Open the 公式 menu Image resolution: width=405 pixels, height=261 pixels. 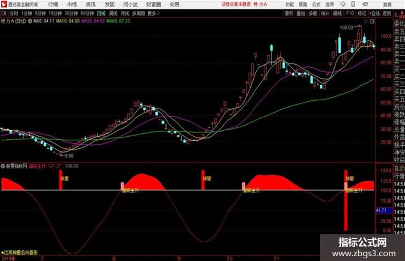pos(316,4)
